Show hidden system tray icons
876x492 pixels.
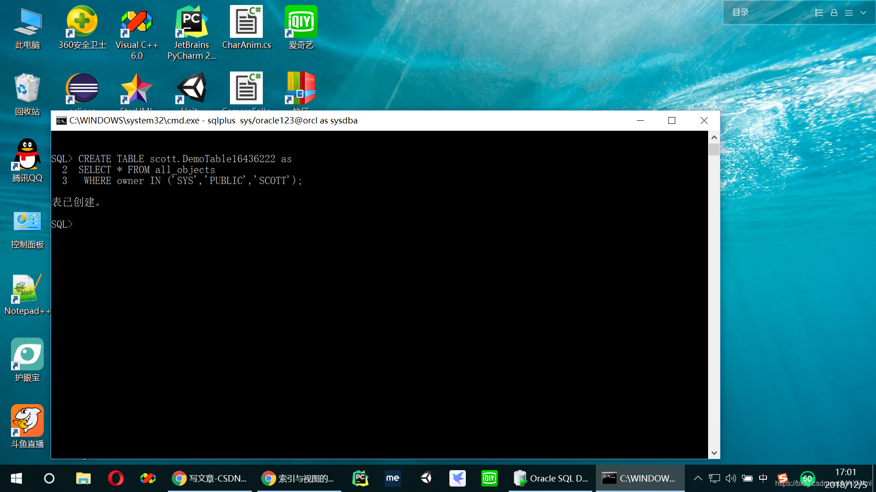tap(698, 478)
